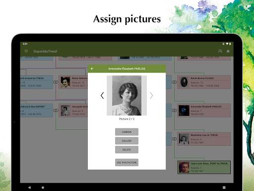Click marriage rings icon beside Madeleine card

(174, 139)
